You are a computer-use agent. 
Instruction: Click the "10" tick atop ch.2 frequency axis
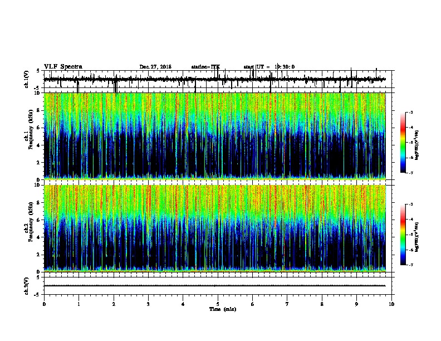38,185
